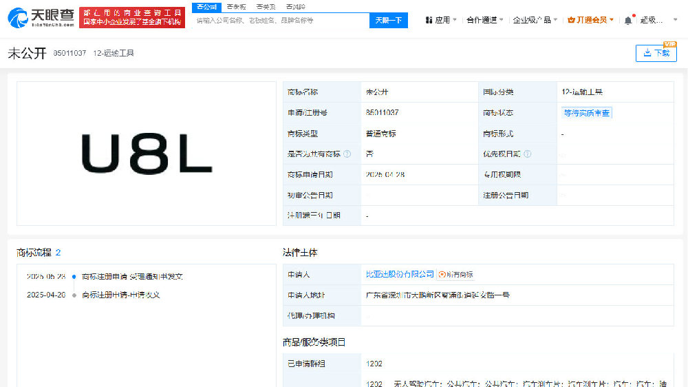This screenshot has width=688, height=387.
Task: Open the 开通会员 membership dropdown
Action: tap(590, 20)
